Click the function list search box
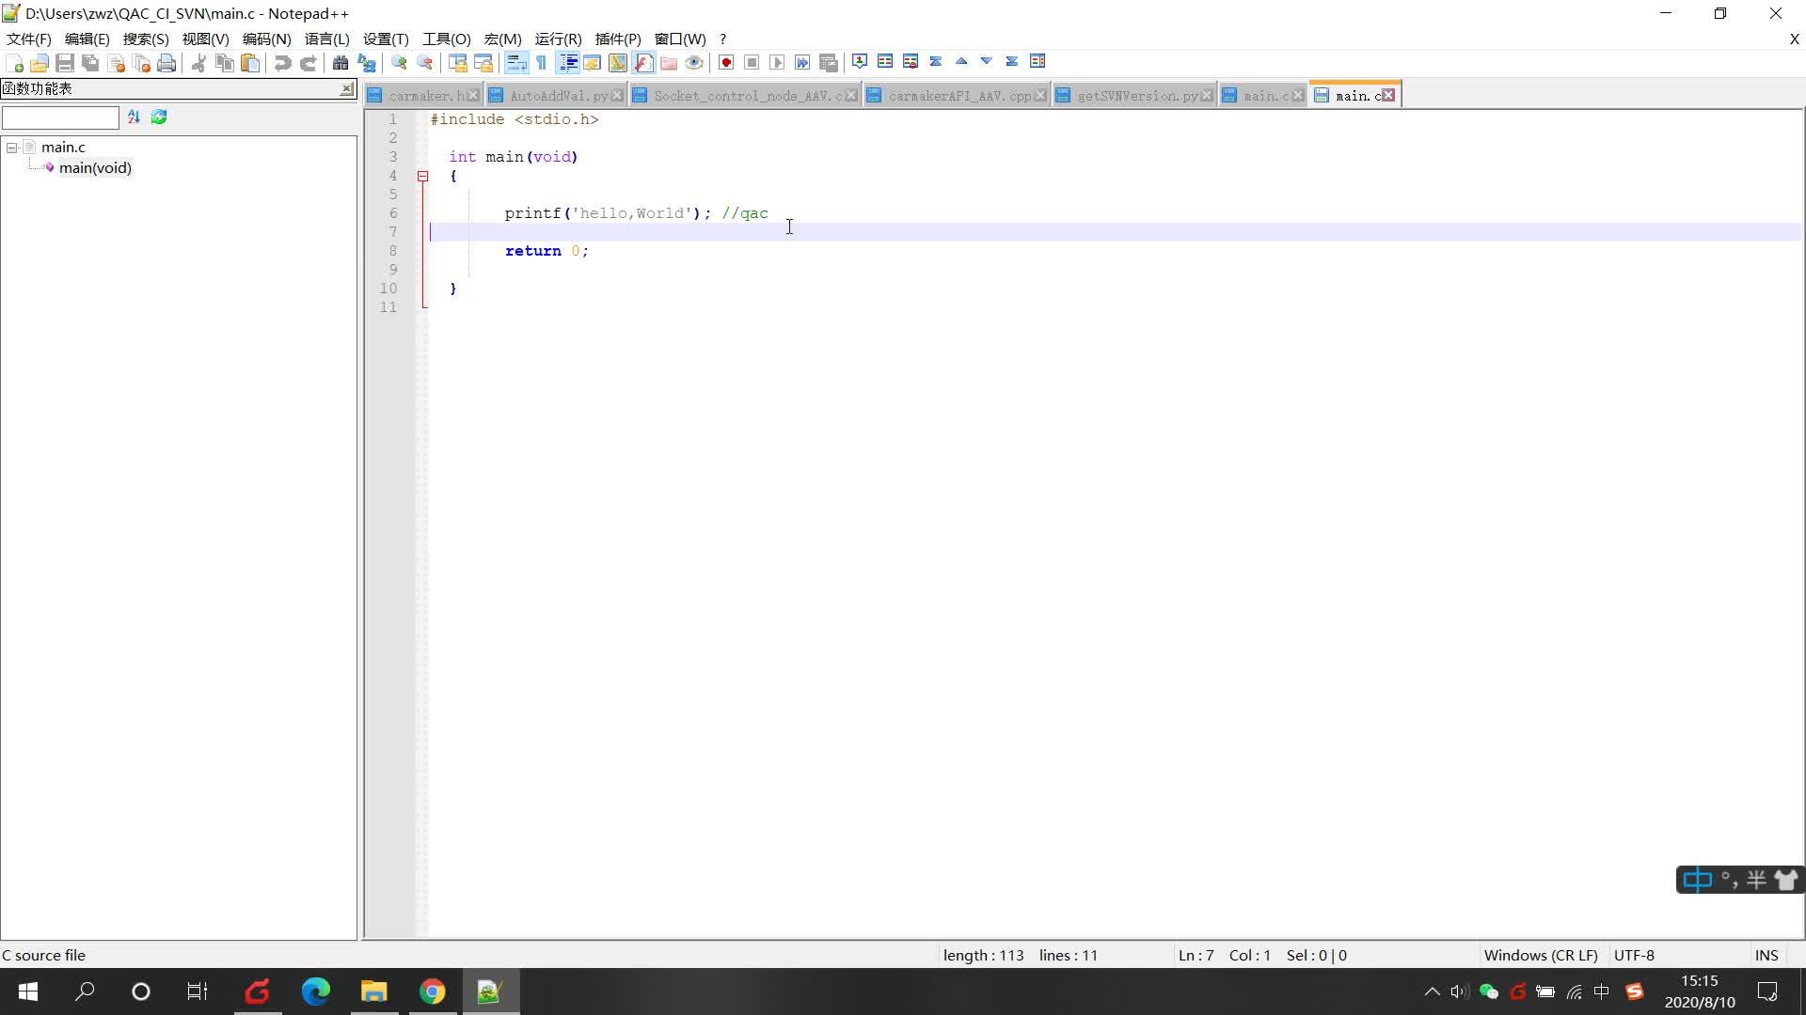Viewport: 1806px width, 1015px height. point(60,117)
